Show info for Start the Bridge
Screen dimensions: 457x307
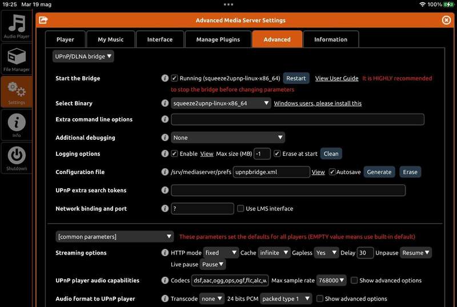[165, 78]
